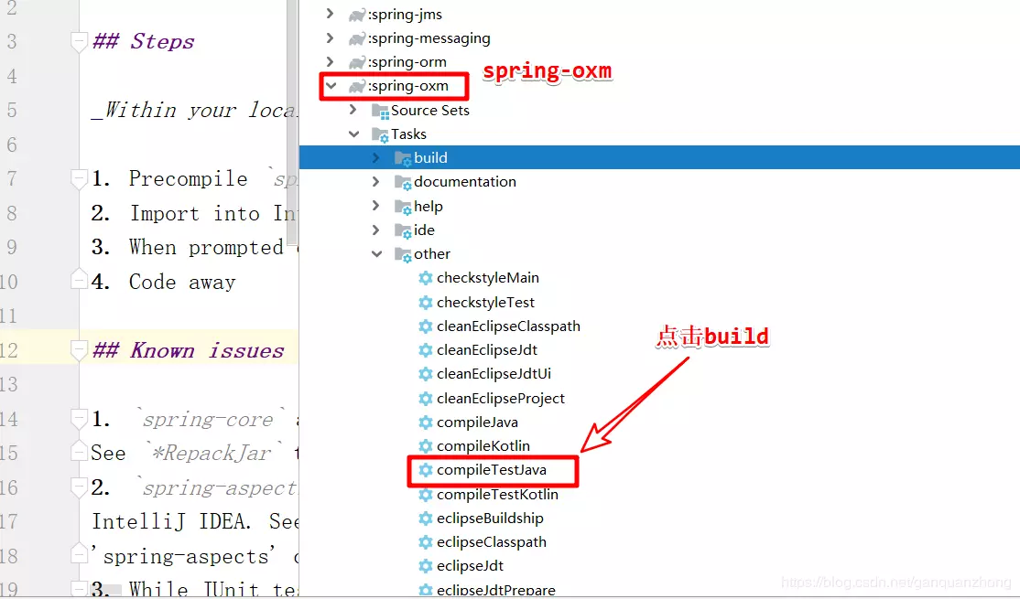Select the compileJava task name
This screenshot has height=599, width=1020.
point(477,423)
